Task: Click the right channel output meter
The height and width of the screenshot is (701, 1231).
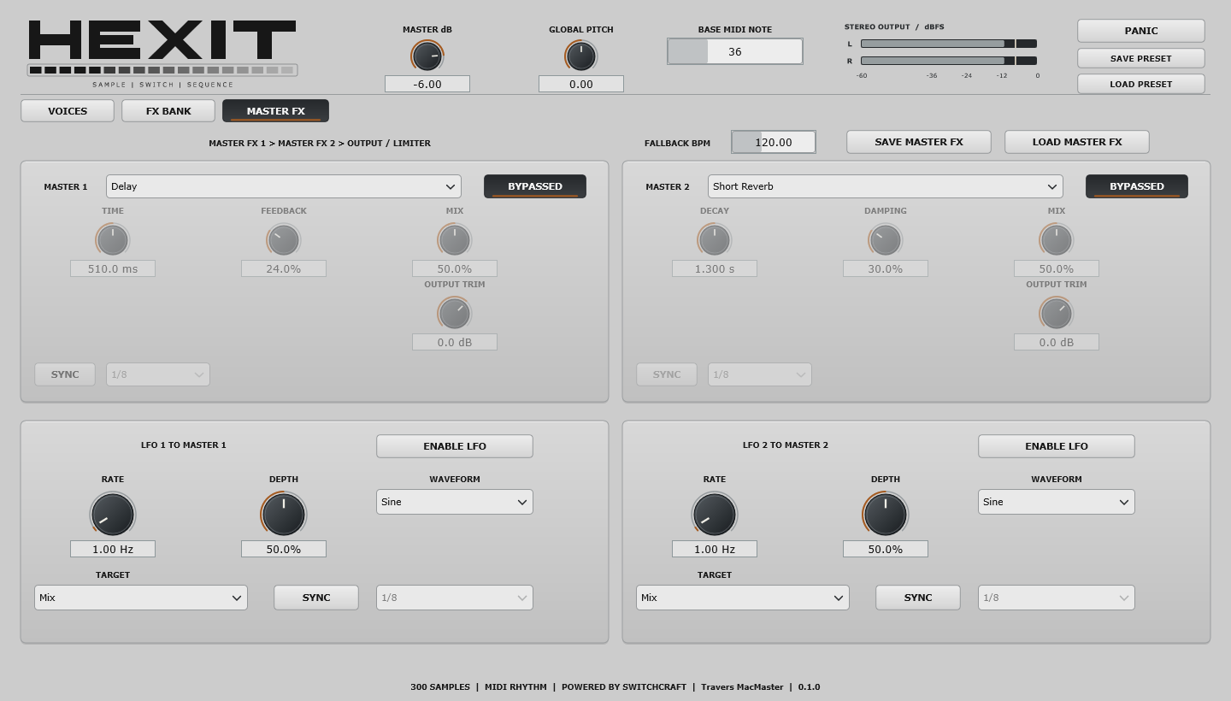Action: 949,61
